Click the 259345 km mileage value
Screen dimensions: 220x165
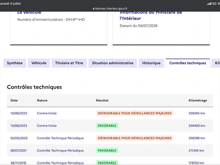pos(197,113)
